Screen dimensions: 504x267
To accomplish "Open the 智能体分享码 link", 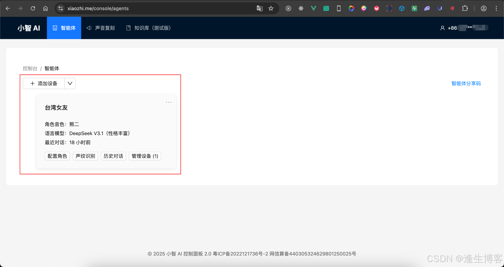I will (x=466, y=83).
